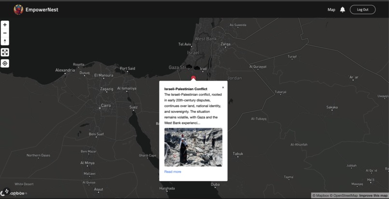Click the Mallawi label

point(89,174)
